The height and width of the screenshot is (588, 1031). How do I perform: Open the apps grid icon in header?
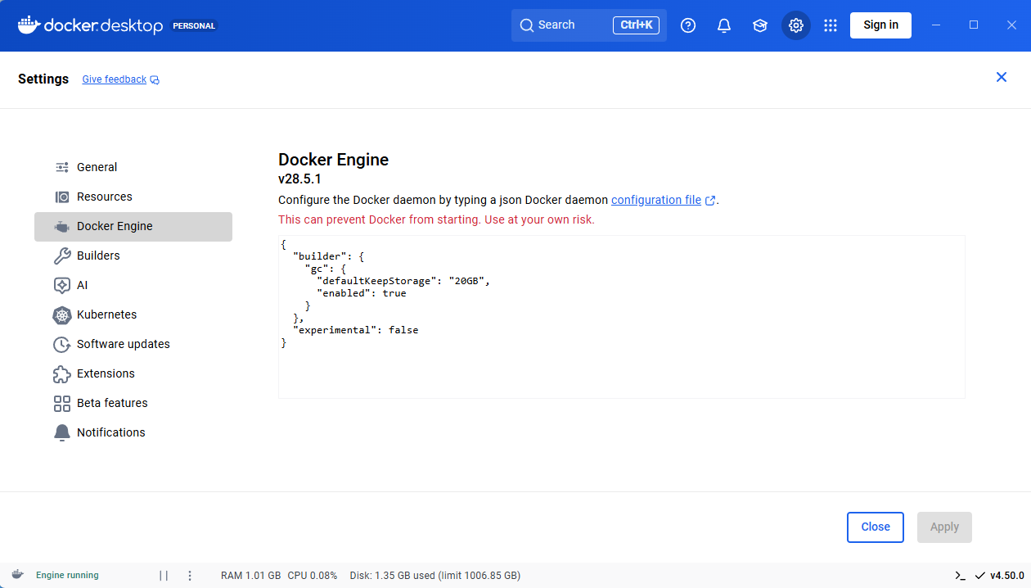(831, 25)
